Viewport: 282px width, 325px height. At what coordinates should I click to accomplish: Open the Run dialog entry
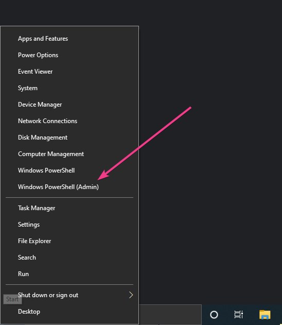[69, 274]
